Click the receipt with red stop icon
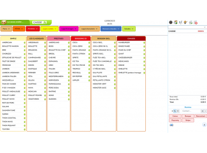207x153 pixels. (196, 22)
